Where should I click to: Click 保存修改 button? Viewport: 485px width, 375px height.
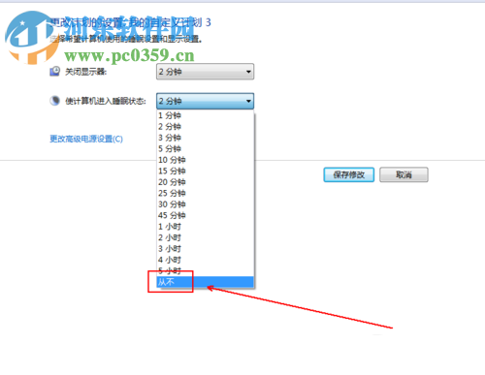tap(349, 174)
